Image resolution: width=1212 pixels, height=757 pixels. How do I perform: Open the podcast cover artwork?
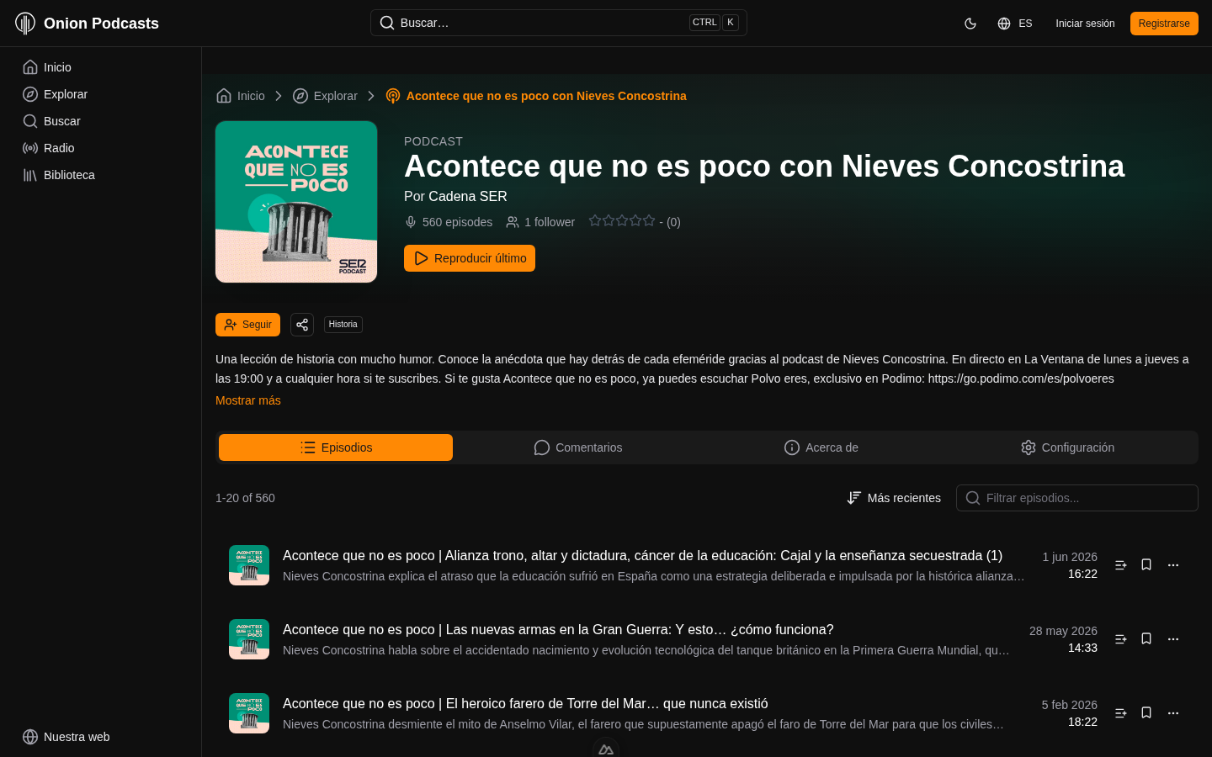tap(296, 202)
